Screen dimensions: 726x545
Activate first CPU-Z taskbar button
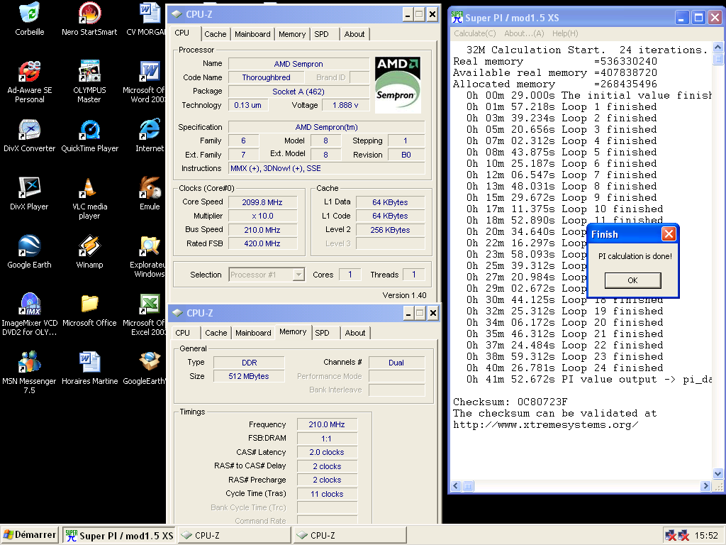point(234,536)
